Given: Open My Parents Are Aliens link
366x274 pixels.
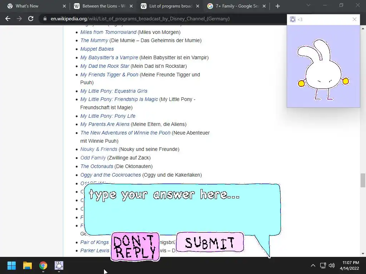Looking at the screenshot, I should point(105,124).
